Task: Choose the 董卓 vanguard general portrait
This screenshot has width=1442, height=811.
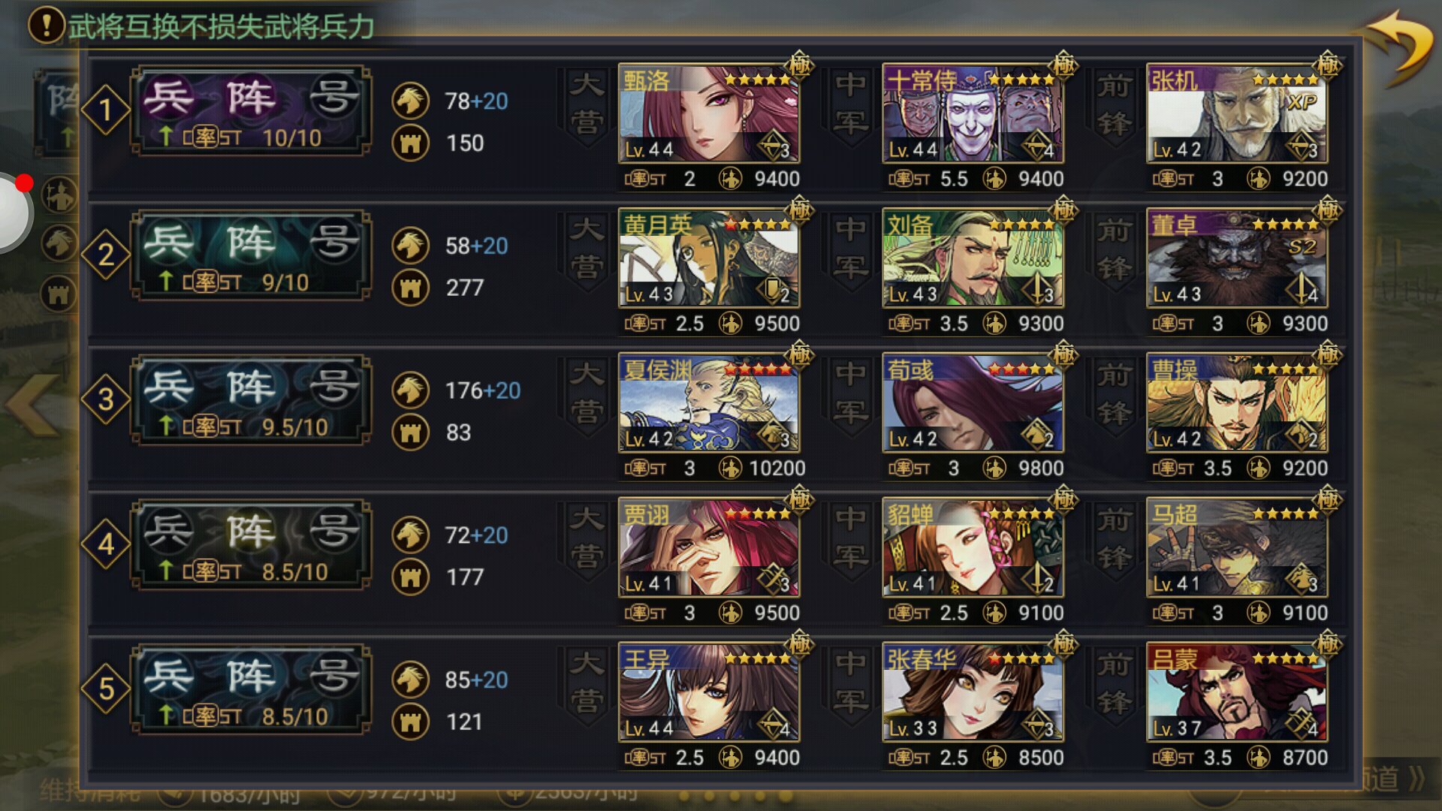Action: coord(1237,258)
